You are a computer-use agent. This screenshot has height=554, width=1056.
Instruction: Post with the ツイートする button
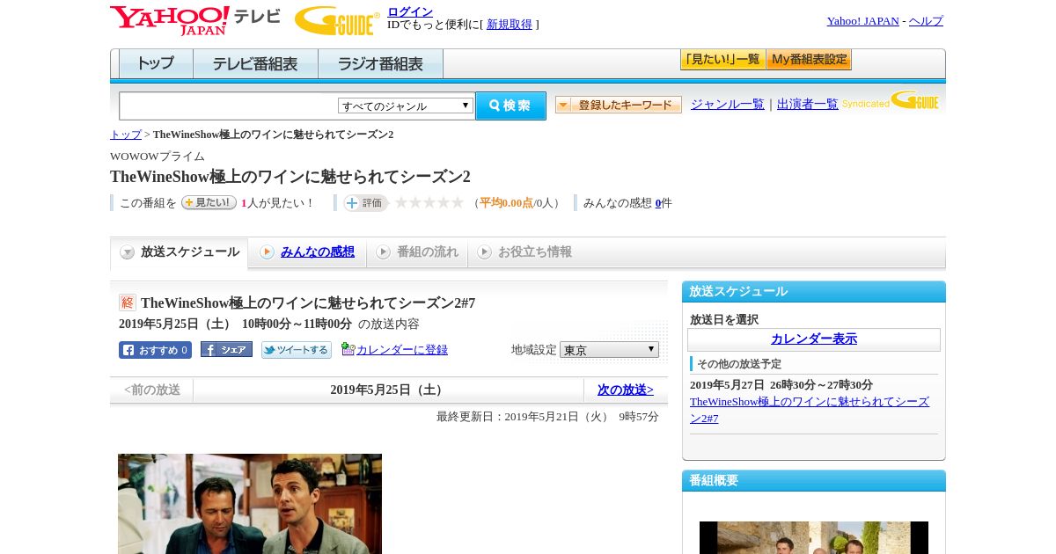(297, 350)
